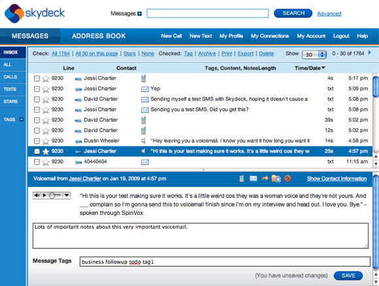The height and width of the screenshot is (286, 379).
Task: Click speaker icon on Dustin Wheeler voicemail
Action: pos(144,141)
